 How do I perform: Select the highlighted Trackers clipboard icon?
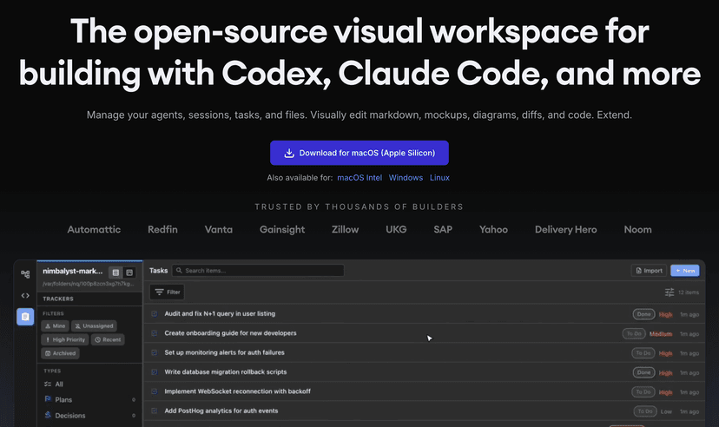tap(25, 317)
